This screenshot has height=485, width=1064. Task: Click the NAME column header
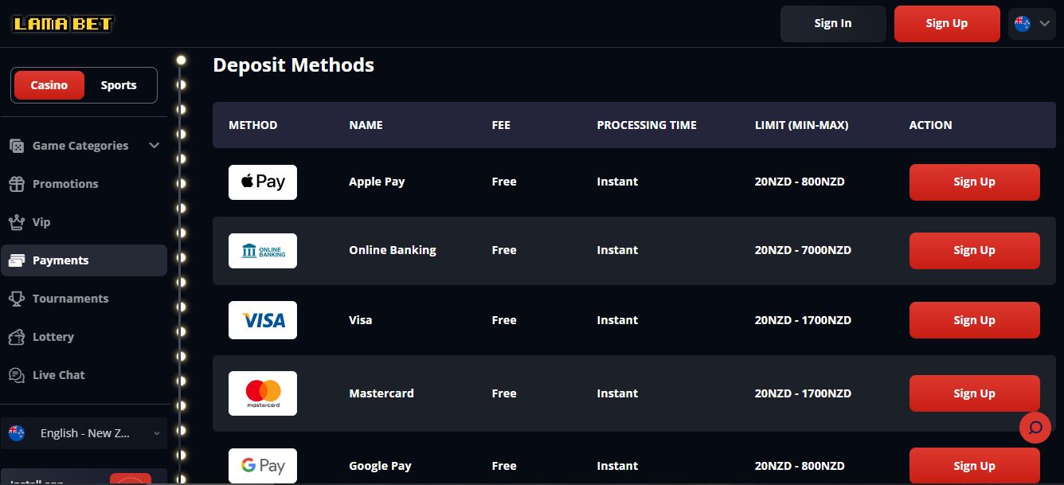(x=366, y=125)
